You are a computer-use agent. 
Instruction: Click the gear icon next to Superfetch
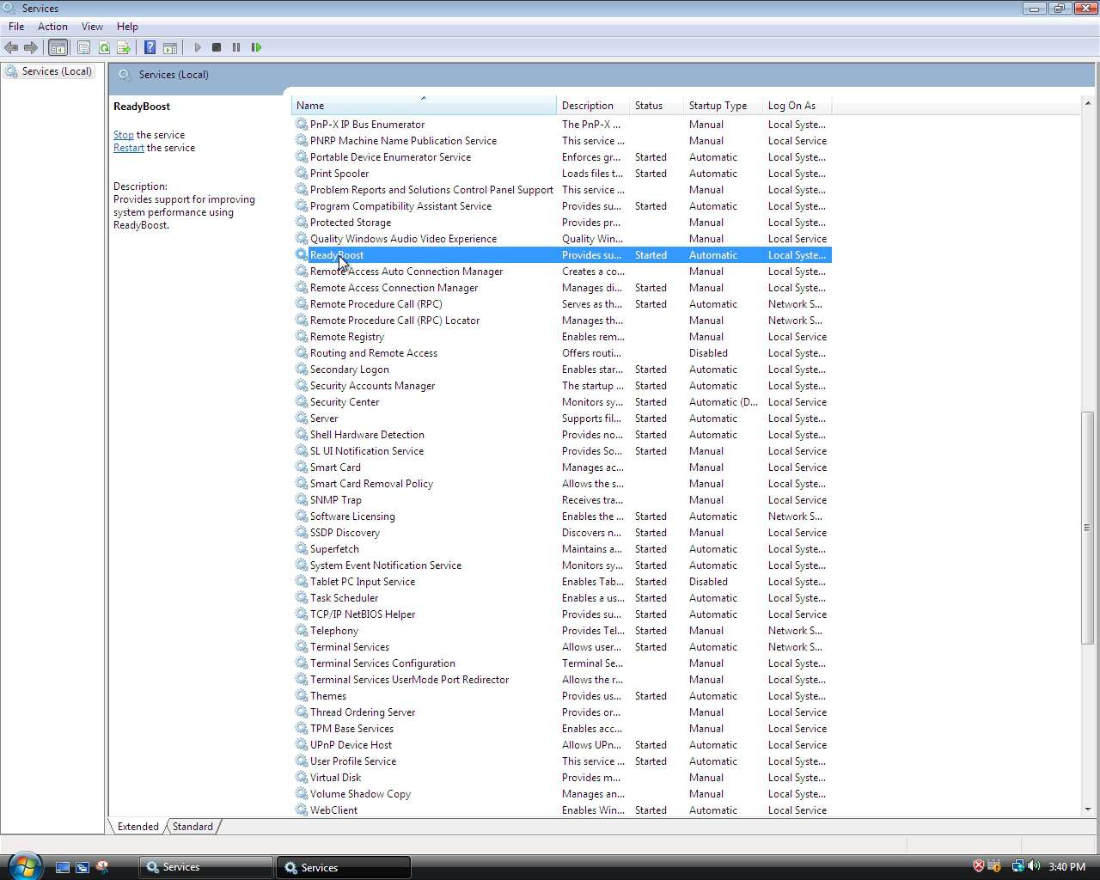tap(302, 548)
